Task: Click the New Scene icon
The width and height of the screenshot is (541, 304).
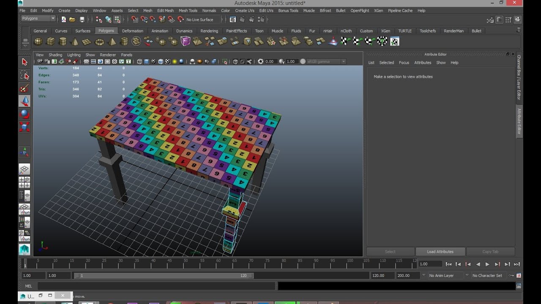Action: 63,19
